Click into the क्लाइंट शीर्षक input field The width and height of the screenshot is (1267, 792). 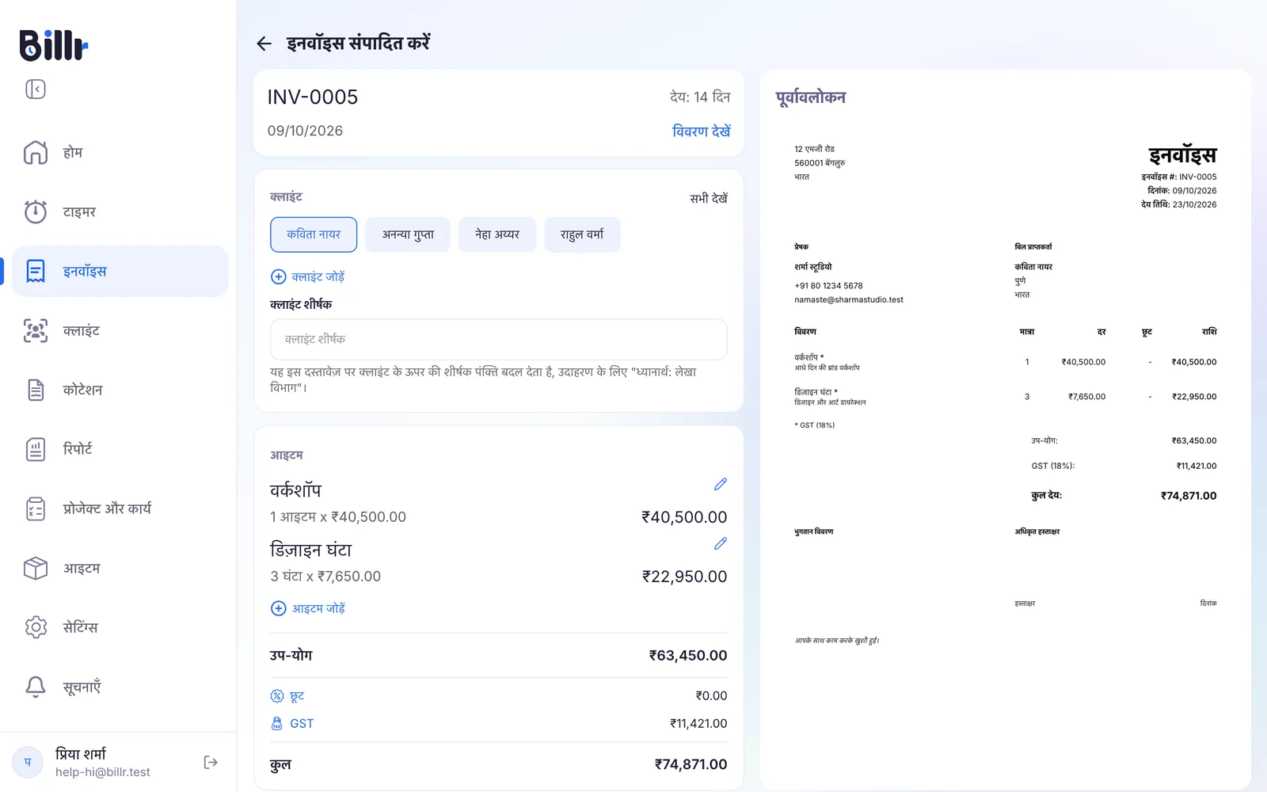coord(498,339)
